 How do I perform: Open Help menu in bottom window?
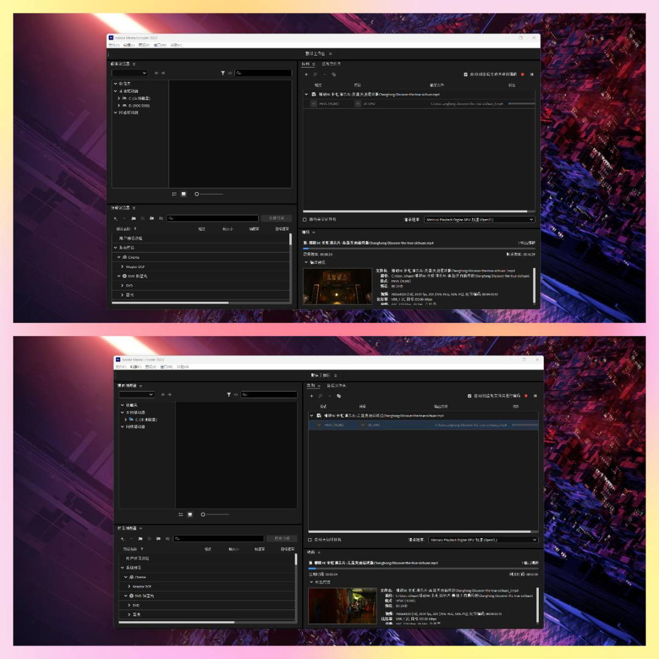point(183,367)
